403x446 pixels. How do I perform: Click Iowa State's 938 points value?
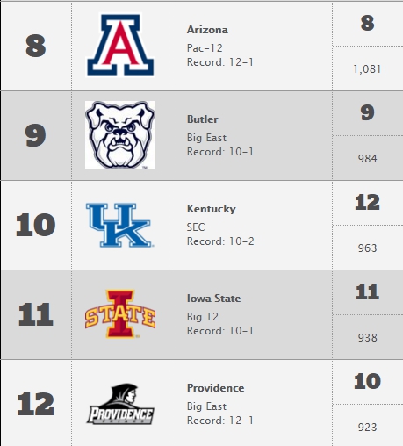[x=367, y=338]
